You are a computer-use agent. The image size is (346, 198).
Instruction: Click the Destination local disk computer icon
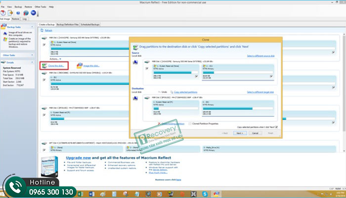click(x=135, y=99)
